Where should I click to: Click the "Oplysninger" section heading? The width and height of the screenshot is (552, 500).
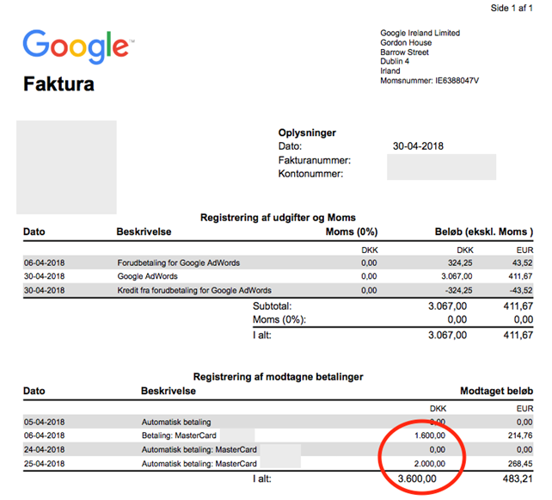click(x=307, y=133)
